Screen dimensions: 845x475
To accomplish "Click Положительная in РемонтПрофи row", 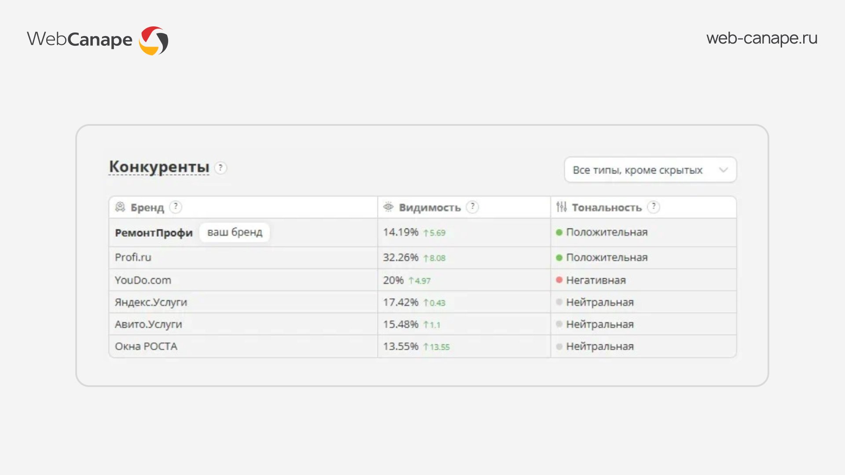I will [x=607, y=232].
